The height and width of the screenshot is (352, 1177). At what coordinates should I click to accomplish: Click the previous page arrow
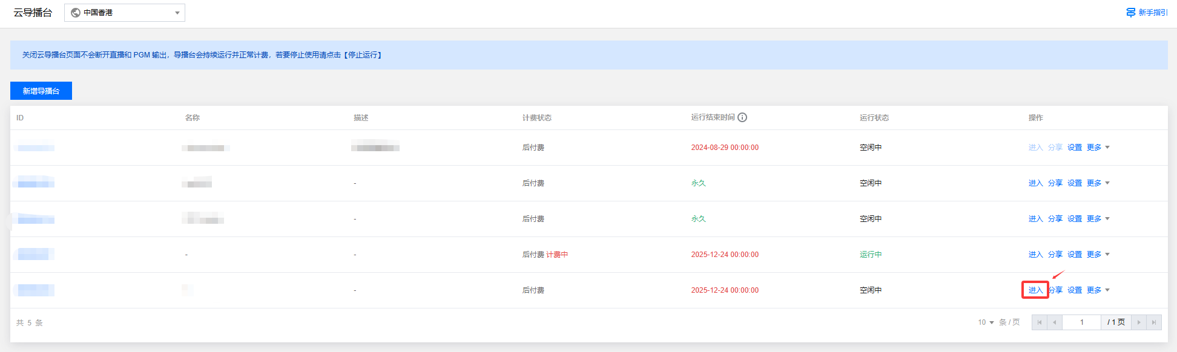pyautogui.click(x=1055, y=322)
